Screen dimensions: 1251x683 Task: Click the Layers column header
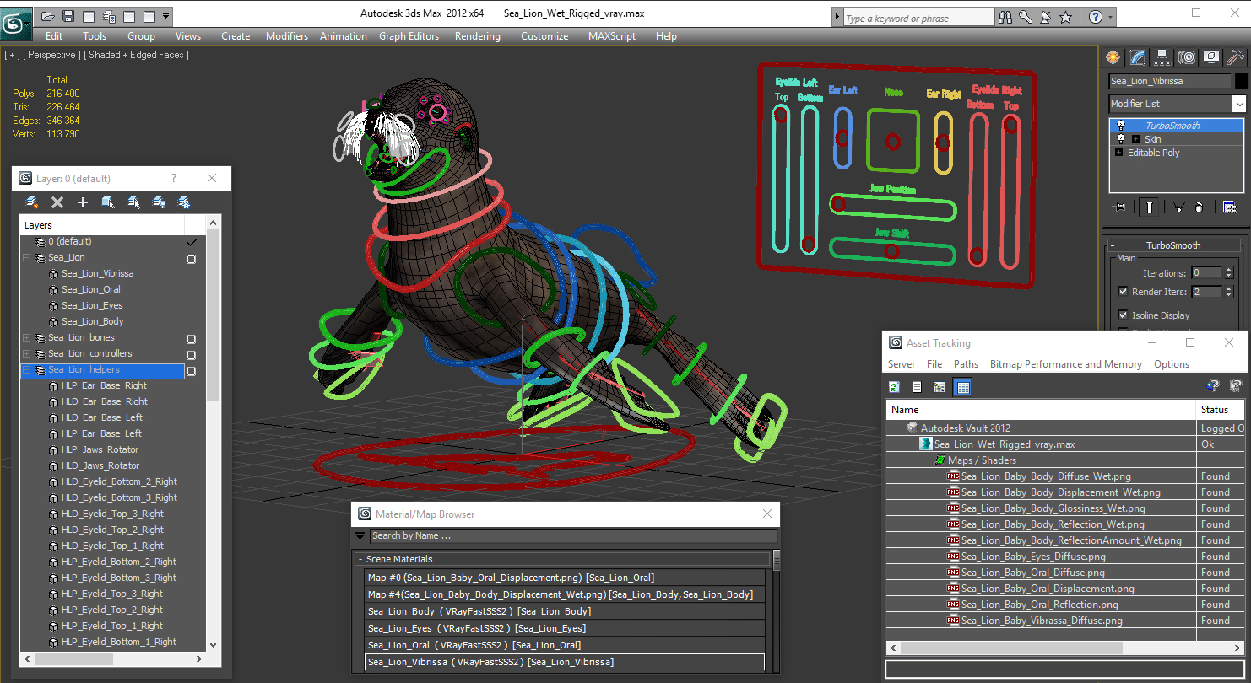pos(102,225)
